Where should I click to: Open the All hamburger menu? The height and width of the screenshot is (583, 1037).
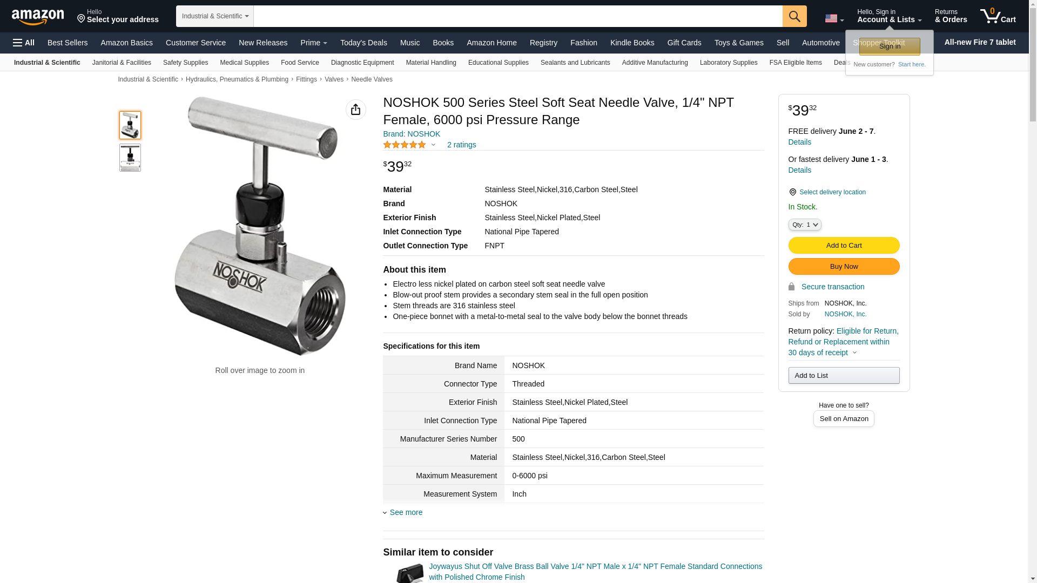[x=24, y=43]
